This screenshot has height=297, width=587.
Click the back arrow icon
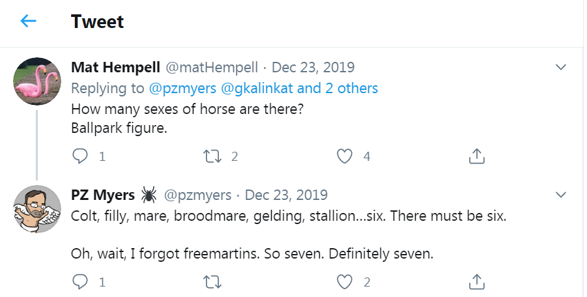pos(29,21)
